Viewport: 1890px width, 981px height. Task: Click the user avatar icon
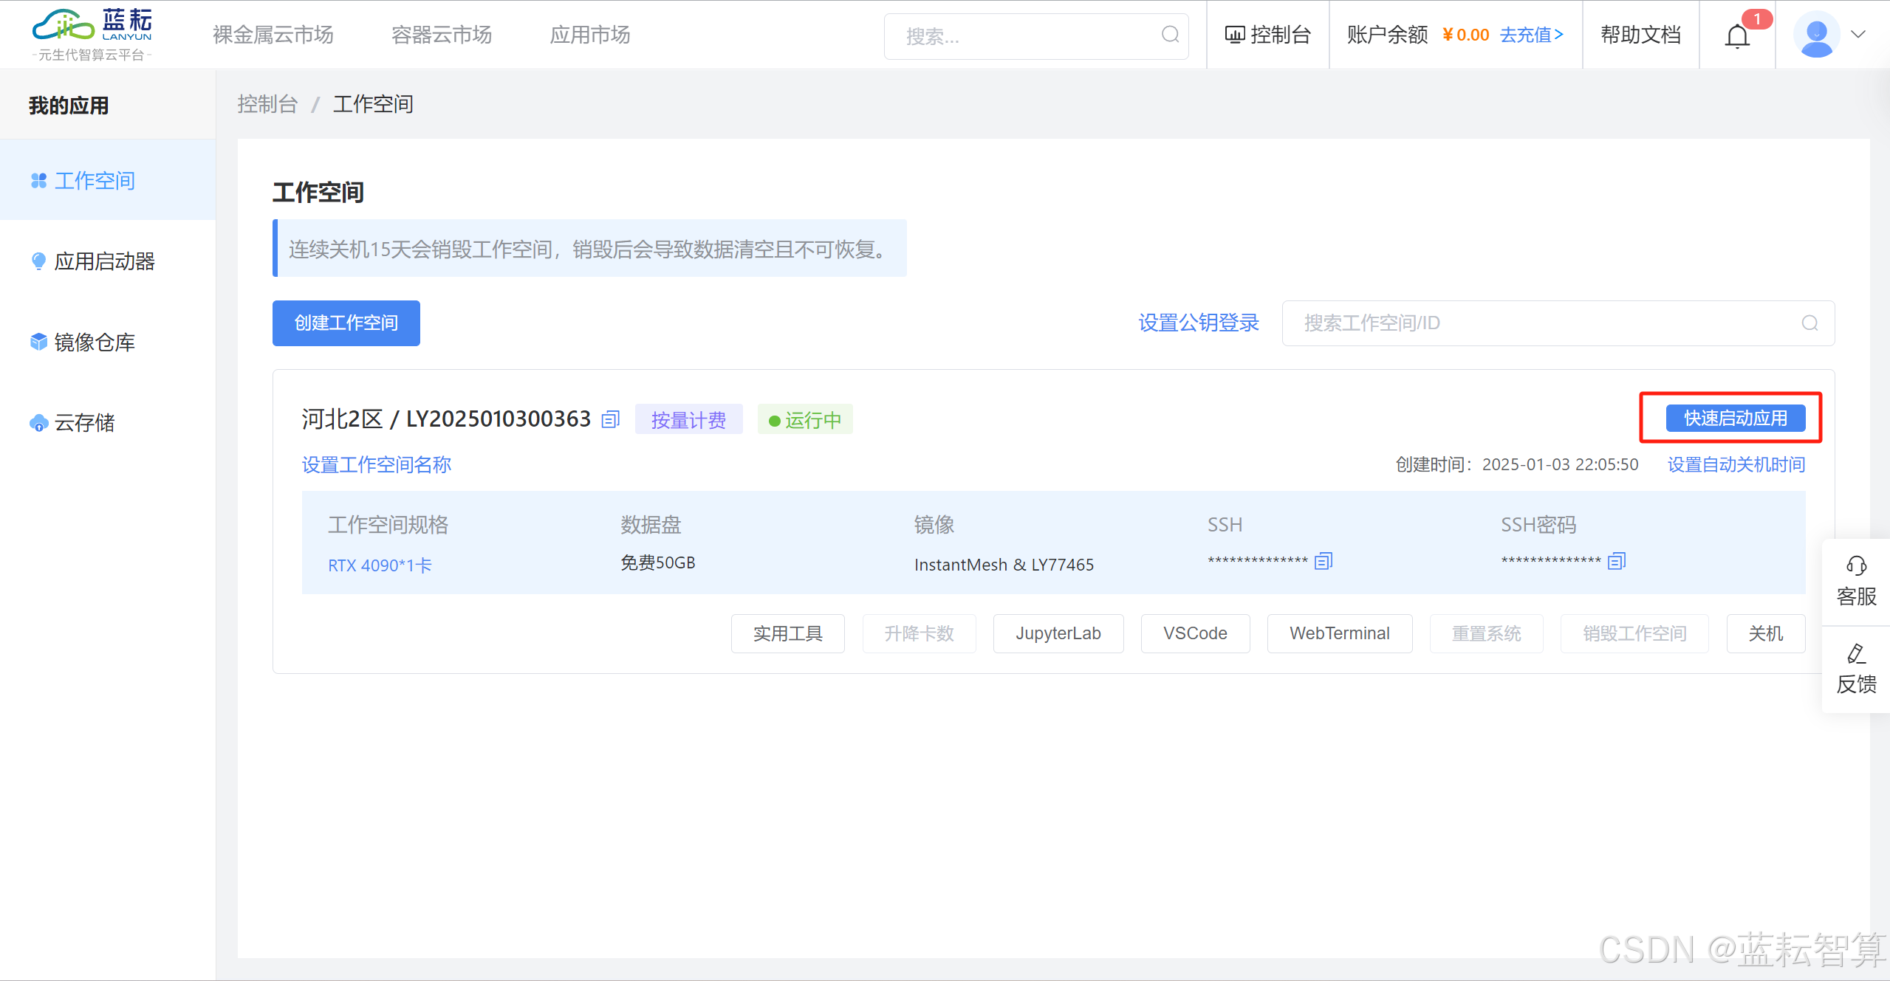pos(1816,35)
